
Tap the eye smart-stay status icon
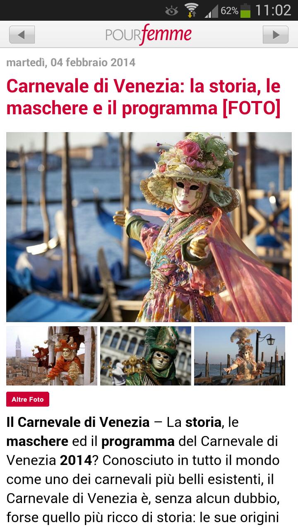pyautogui.click(x=172, y=11)
